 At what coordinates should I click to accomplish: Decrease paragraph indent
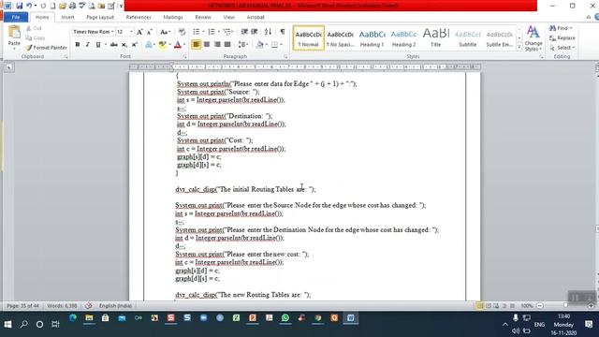[x=244, y=32]
